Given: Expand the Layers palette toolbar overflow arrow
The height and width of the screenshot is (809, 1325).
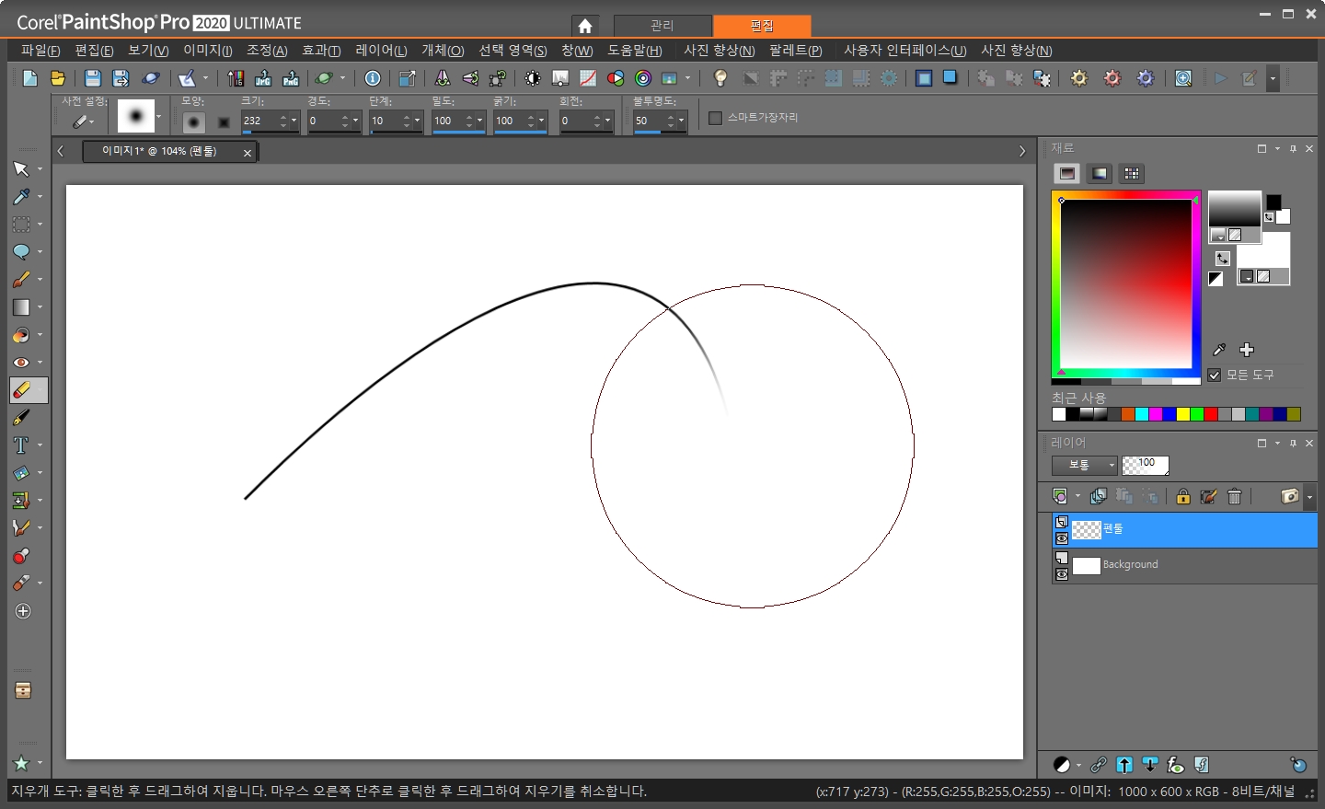Looking at the screenshot, I should (x=1309, y=497).
